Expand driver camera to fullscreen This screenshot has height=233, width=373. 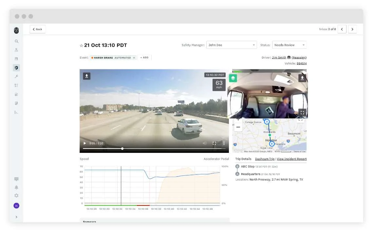302,113
